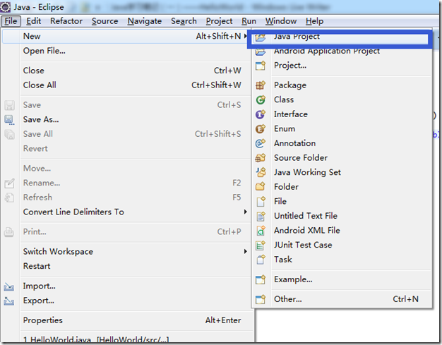Open the Run menu

[x=249, y=21]
